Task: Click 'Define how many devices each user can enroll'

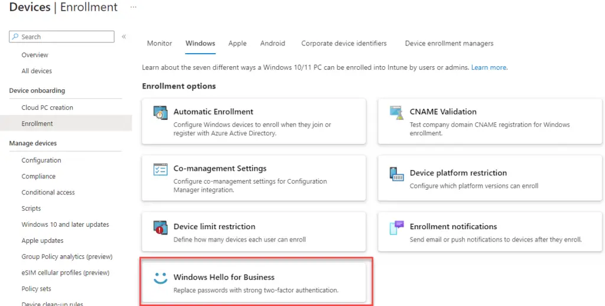Action: [x=240, y=240]
